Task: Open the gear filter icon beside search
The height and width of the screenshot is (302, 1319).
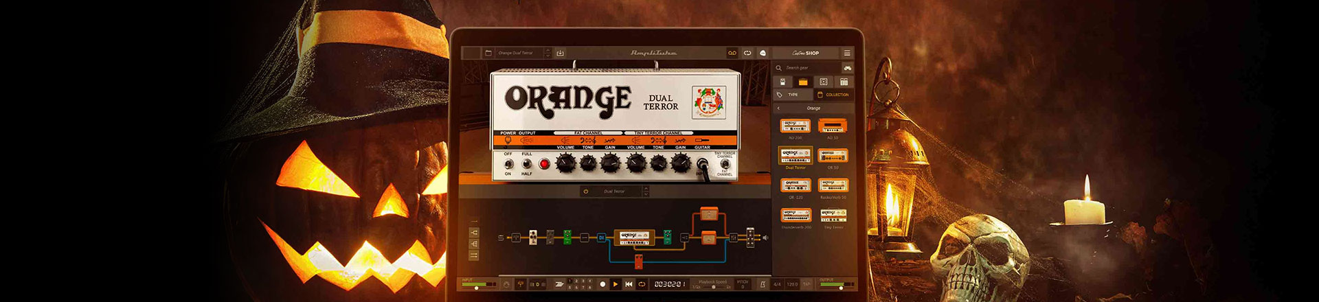Action: coord(848,68)
